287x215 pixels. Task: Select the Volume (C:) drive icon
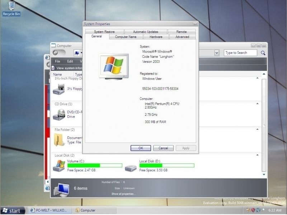tap(59, 166)
